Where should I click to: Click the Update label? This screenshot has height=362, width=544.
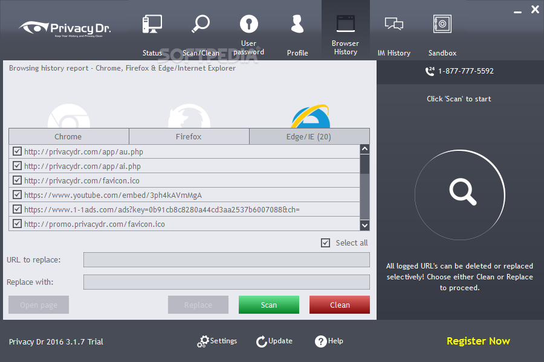click(x=280, y=341)
